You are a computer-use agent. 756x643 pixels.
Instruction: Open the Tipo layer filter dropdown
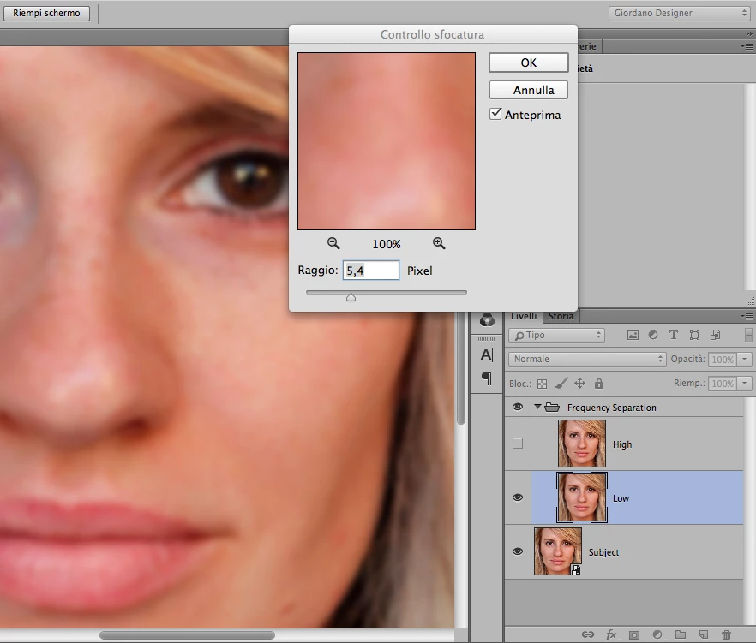pyautogui.click(x=557, y=336)
